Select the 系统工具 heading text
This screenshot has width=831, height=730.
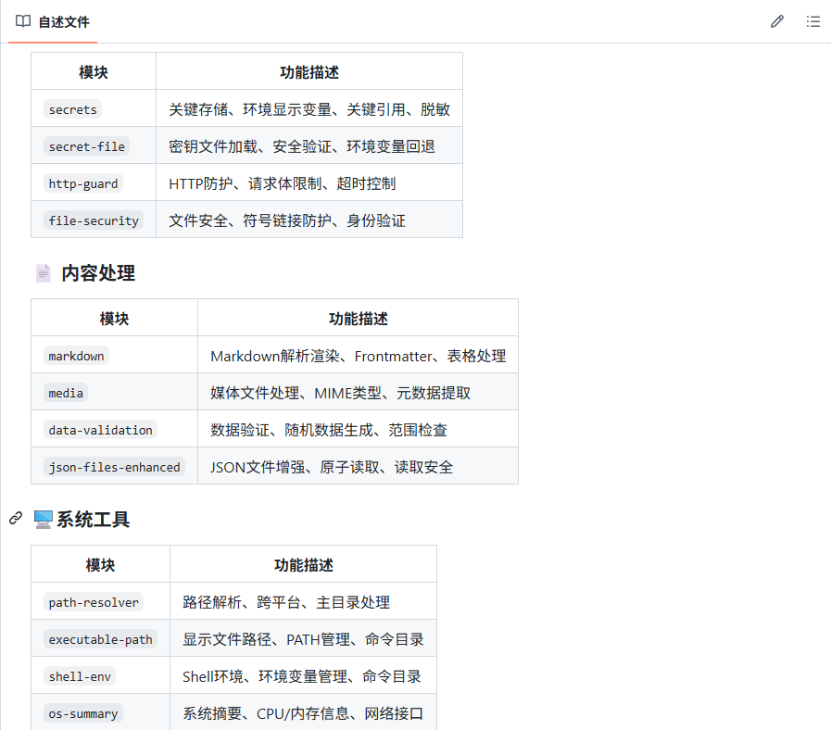(93, 520)
